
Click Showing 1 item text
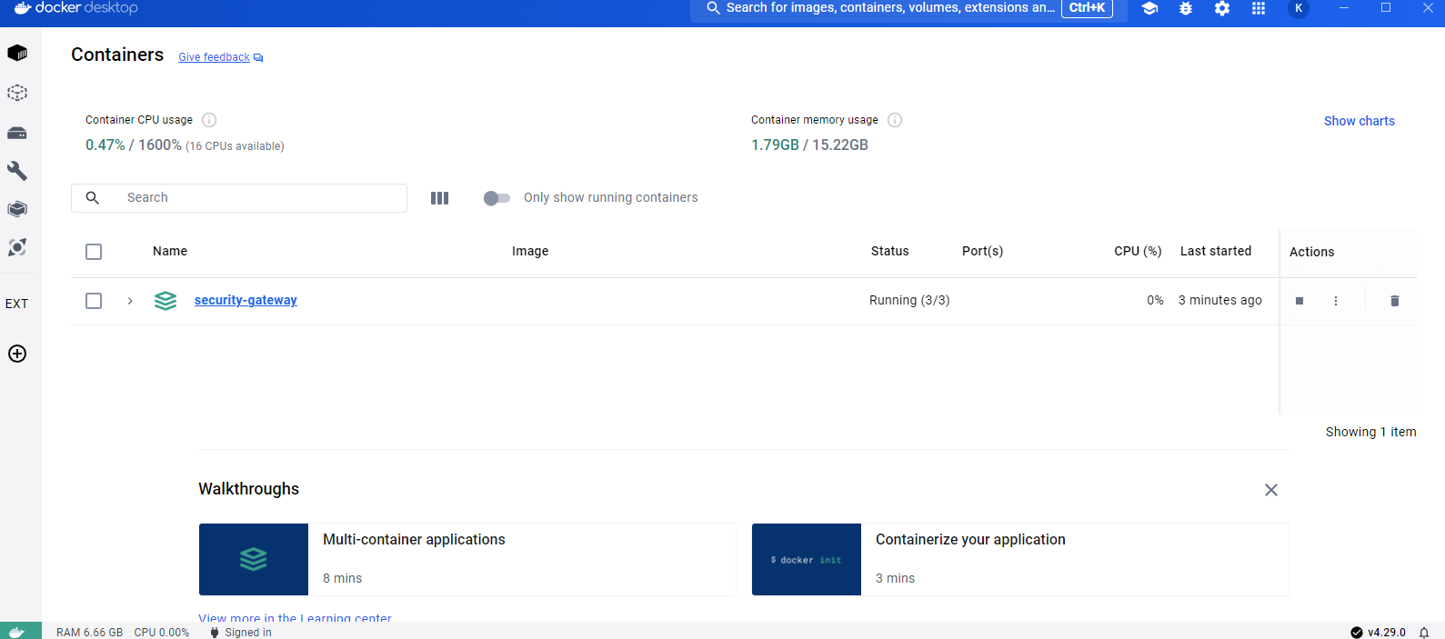[1370, 432]
